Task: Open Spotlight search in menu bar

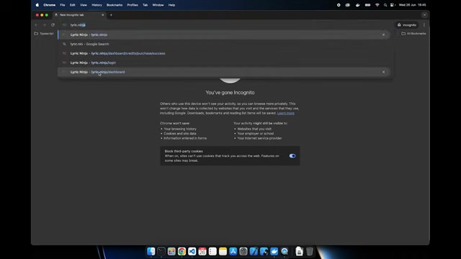Action: tap(385, 5)
